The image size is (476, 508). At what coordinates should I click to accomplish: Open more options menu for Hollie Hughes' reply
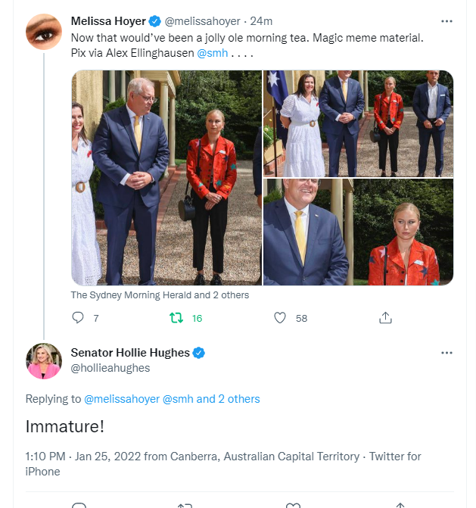click(446, 353)
